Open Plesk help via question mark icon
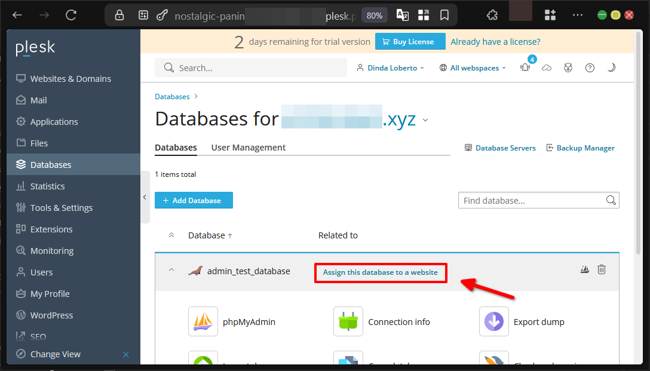Image resolution: width=650 pixels, height=371 pixels. (590, 68)
